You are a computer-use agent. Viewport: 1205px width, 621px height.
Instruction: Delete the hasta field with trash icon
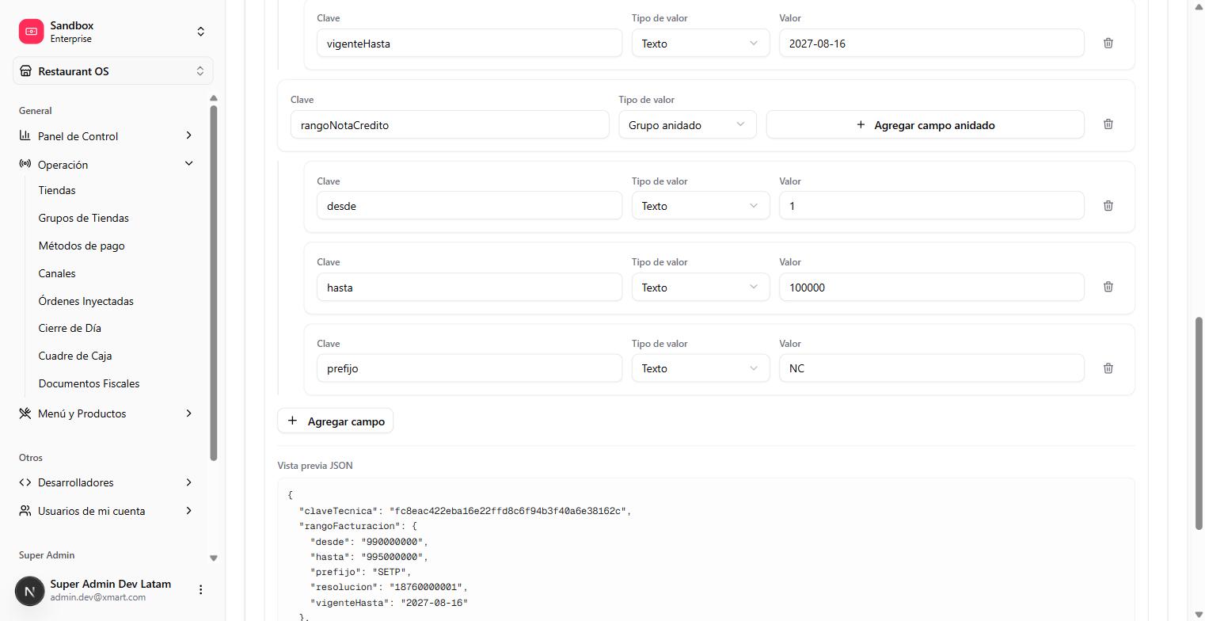(x=1108, y=287)
